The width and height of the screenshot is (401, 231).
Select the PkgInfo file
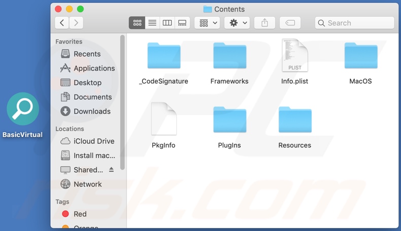coord(164,120)
